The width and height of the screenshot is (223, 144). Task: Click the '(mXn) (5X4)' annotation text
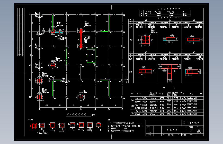pyautogui.click(x=43, y=133)
